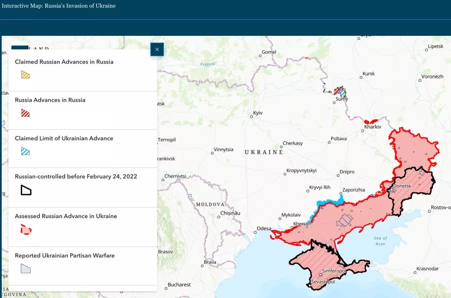Click the UKRAINE country label

click(x=264, y=152)
